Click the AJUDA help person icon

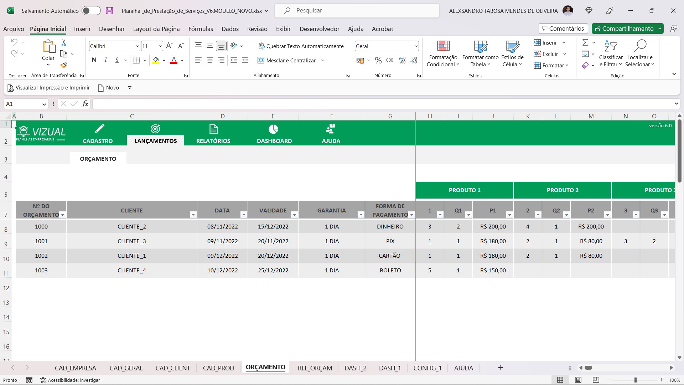(x=331, y=129)
